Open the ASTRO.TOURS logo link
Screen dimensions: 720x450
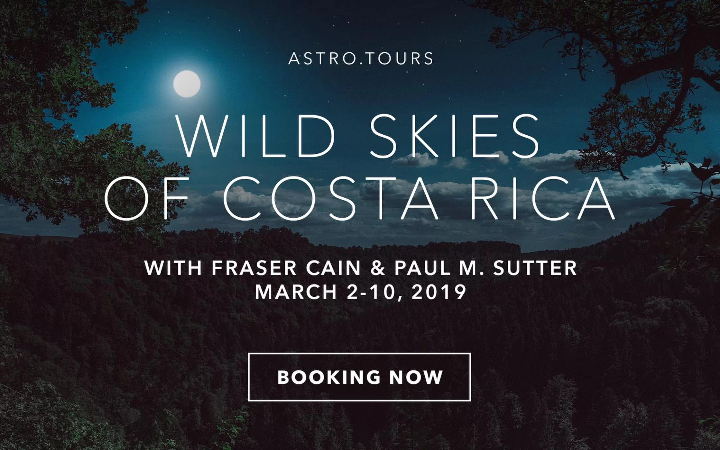(361, 59)
